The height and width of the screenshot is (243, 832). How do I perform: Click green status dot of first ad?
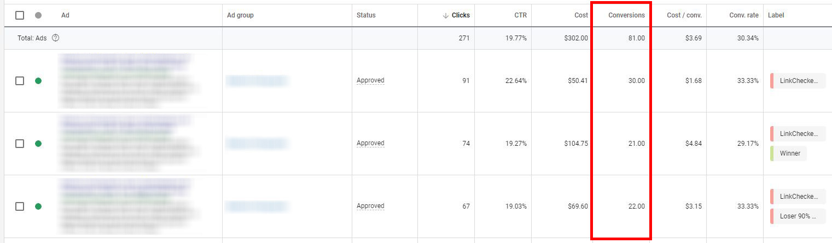tap(38, 81)
